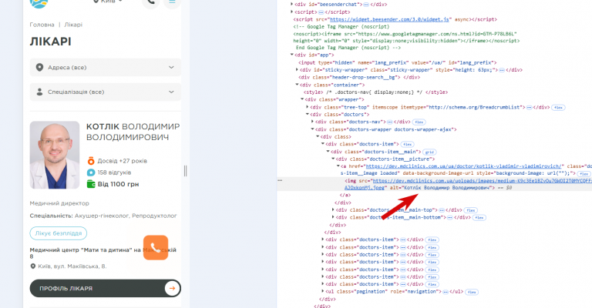592x308 pixels.
Task: Collapse the doctors-item__picture div node
Action: click(x=333, y=159)
